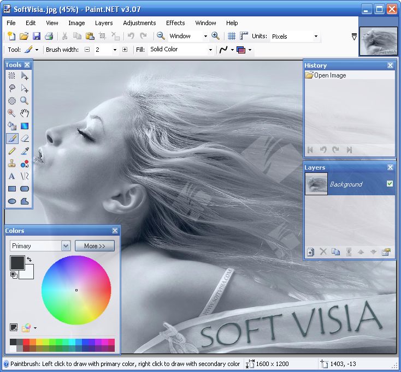Select the Gradient tool
This screenshot has width=401, height=372.
pyautogui.click(x=25, y=126)
